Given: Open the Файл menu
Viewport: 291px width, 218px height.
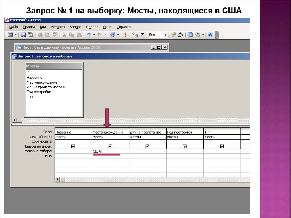Looking at the screenshot, I should (x=14, y=27).
